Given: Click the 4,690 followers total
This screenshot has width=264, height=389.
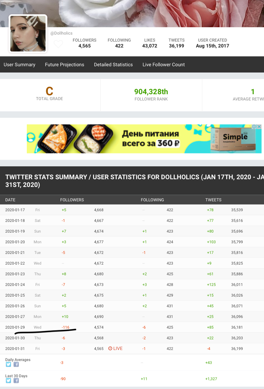Looking at the screenshot, I should 99,316.
